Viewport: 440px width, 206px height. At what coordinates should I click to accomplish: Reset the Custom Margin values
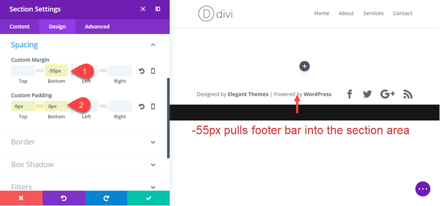(141, 71)
